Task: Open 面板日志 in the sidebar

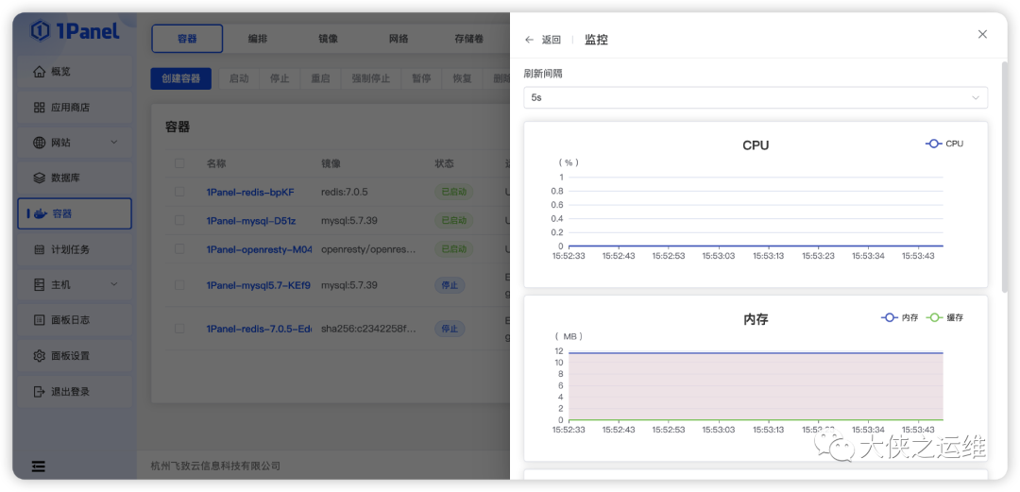Action: pyautogui.click(x=75, y=320)
